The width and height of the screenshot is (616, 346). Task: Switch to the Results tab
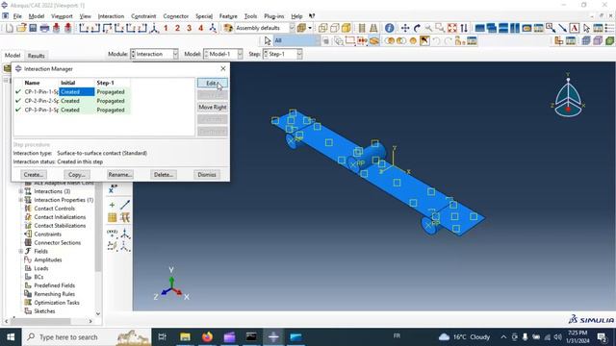pyautogui.click(x=37, y=56)
